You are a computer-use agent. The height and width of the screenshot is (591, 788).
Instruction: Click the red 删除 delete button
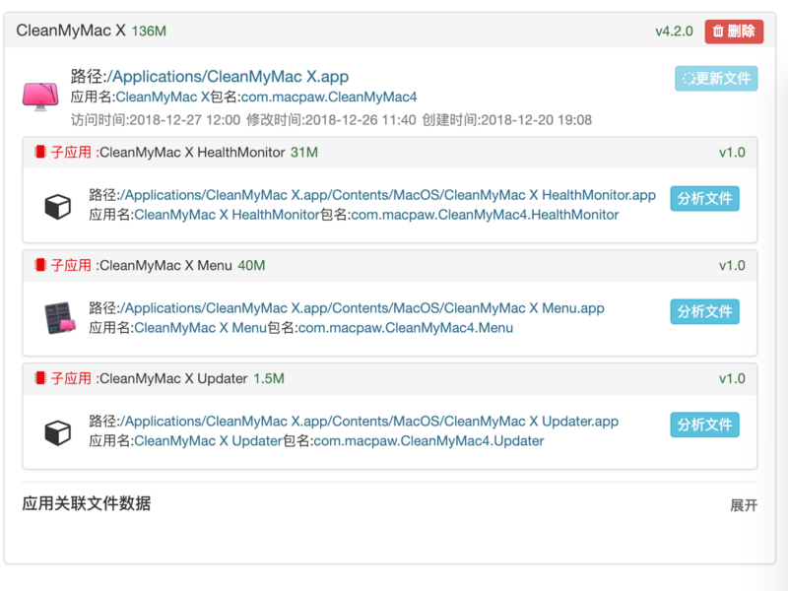(734, 32)
